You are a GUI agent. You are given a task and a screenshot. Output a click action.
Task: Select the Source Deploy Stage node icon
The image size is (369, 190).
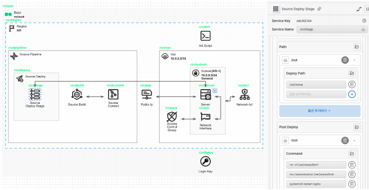point(35,95)
